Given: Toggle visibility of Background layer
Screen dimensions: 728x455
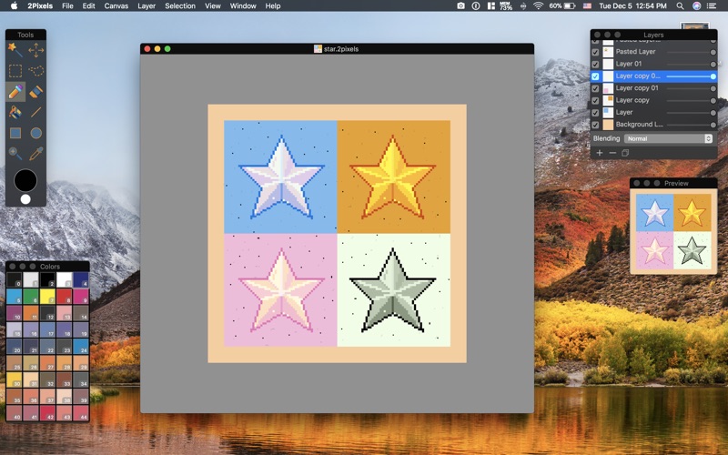Looking at the screenshot, I should [595, 125].
